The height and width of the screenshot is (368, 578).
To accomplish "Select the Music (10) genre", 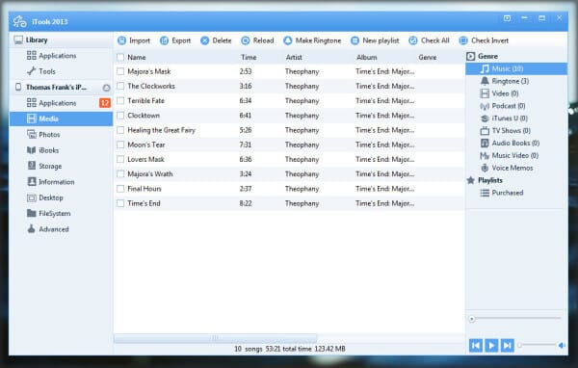I will click(516, 68).
